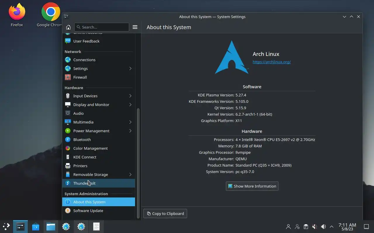Open the Discover store icon in the taskbar
The width and height of the screenshot is (374, 233).
coord(36,226)
